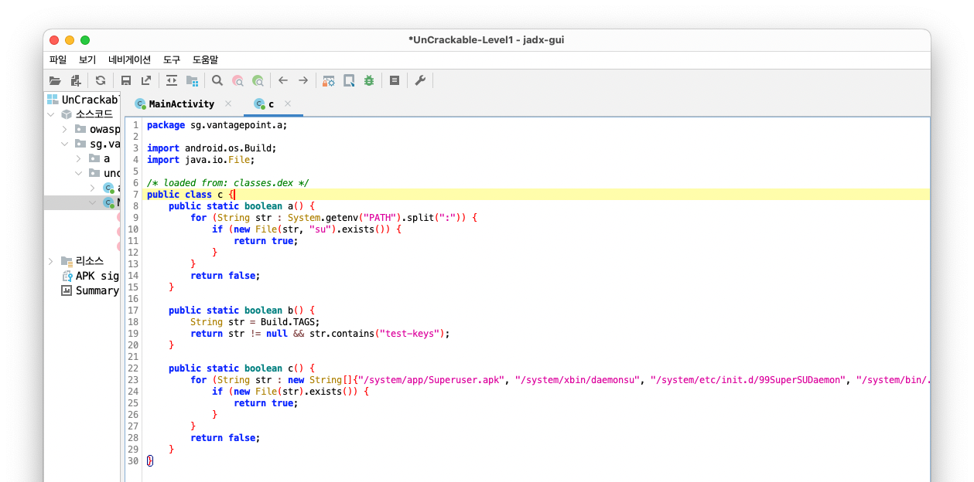Click method c() declaration on line 22

(x=241, y=368)
